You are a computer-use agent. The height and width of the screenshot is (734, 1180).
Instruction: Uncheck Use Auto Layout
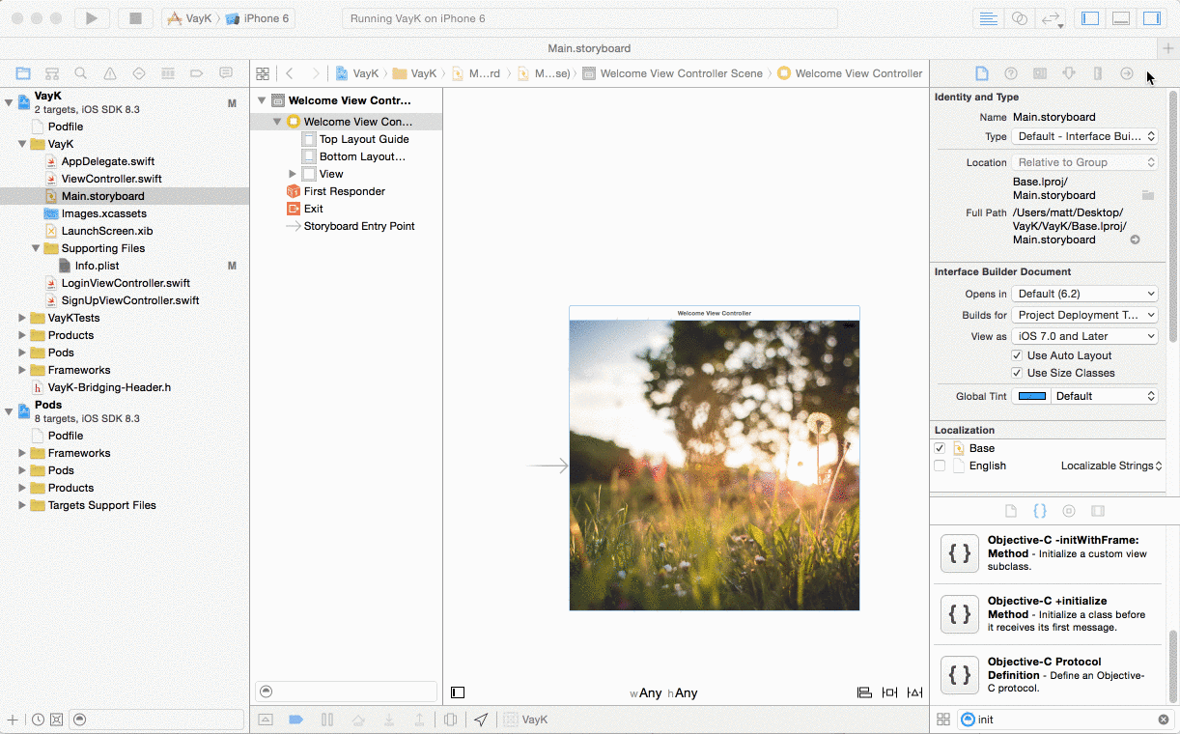tap(1017, 355)
